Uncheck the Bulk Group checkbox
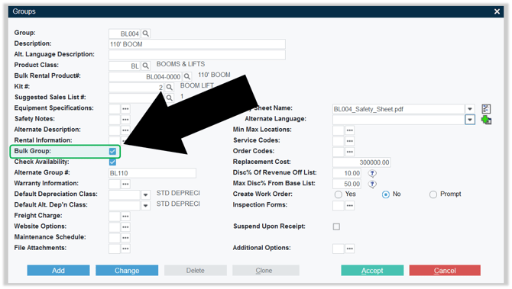Screen dimensions: 512x289 [112, 151]
